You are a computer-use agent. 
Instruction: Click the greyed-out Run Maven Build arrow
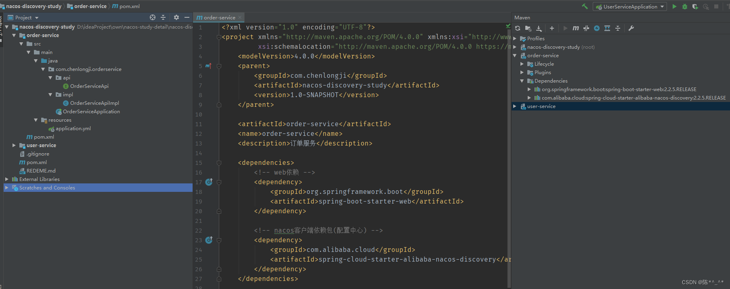pyautogui.click(x=565, y=28)
